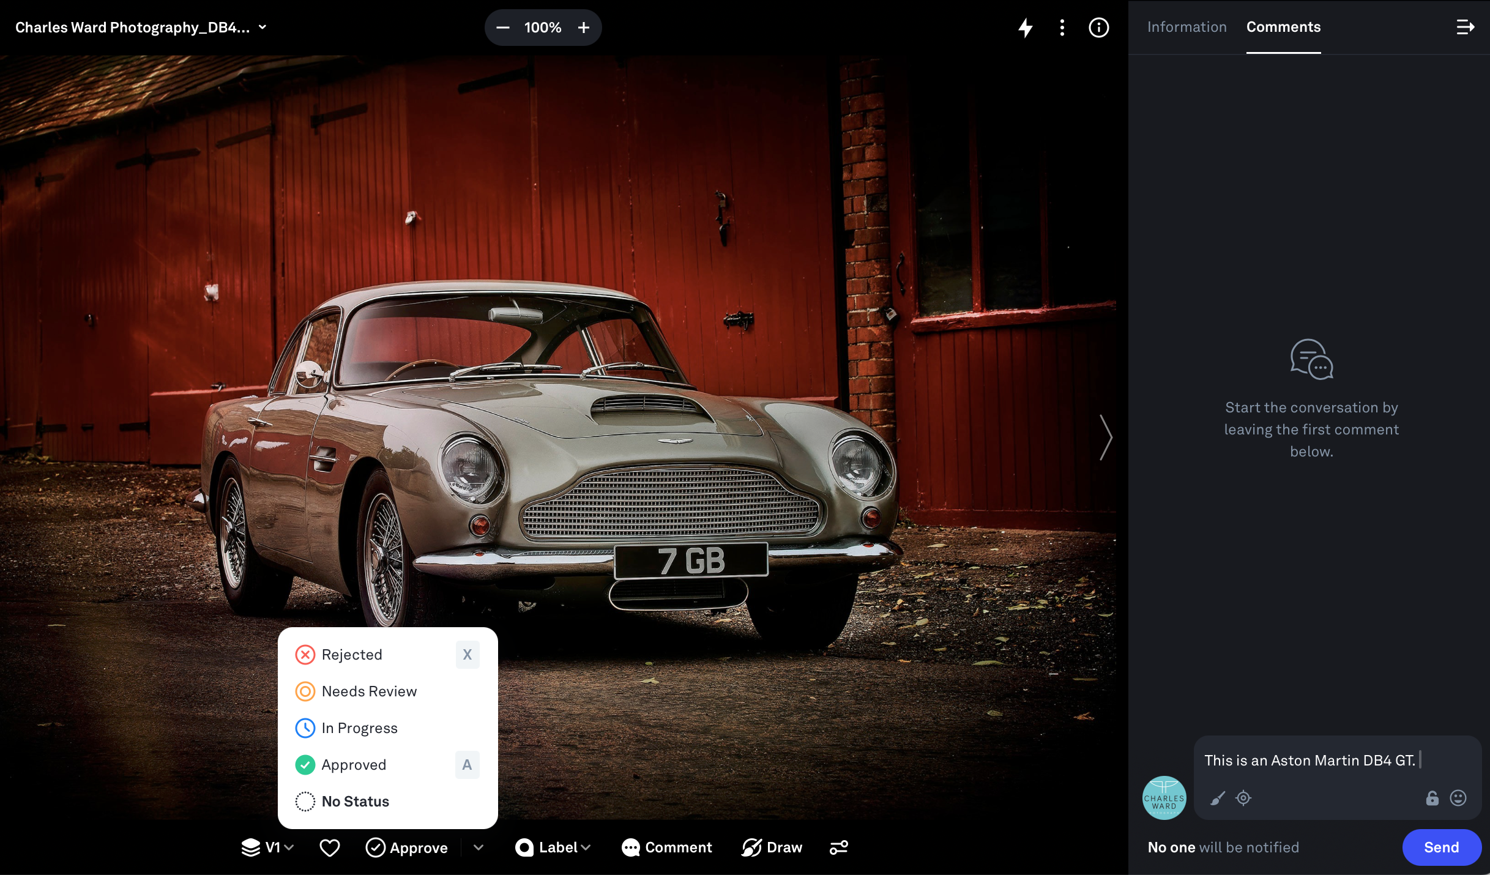
Task: Expand the status chevron next to Approve
Action: click(x=479, y=847)
